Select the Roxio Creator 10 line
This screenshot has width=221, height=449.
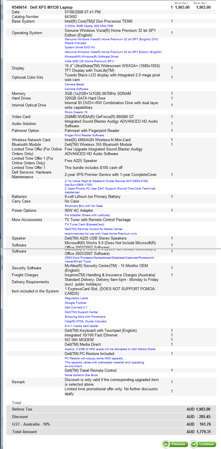[x=76, y=112]
